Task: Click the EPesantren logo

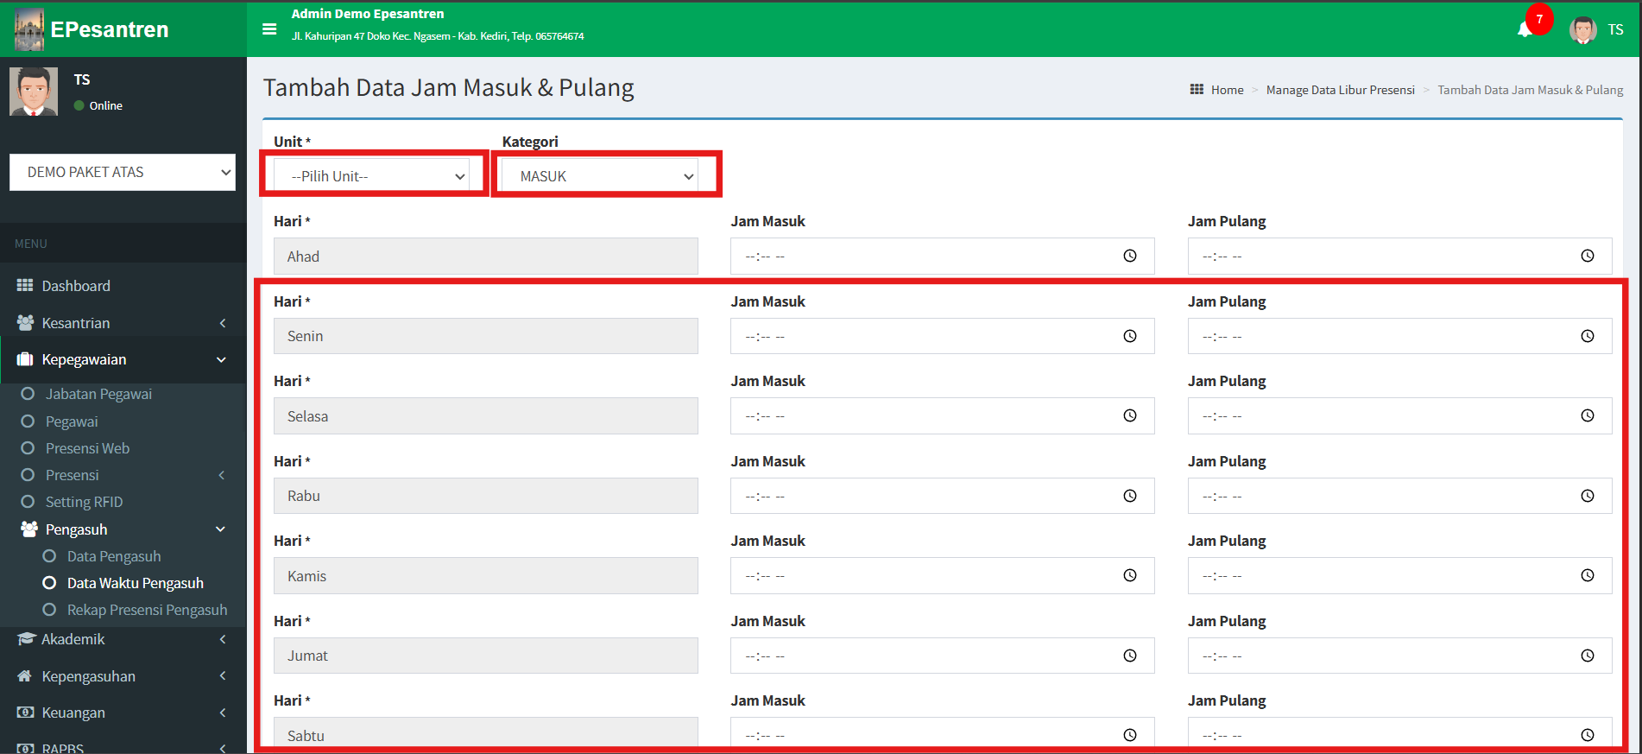Action: point(92,29)
